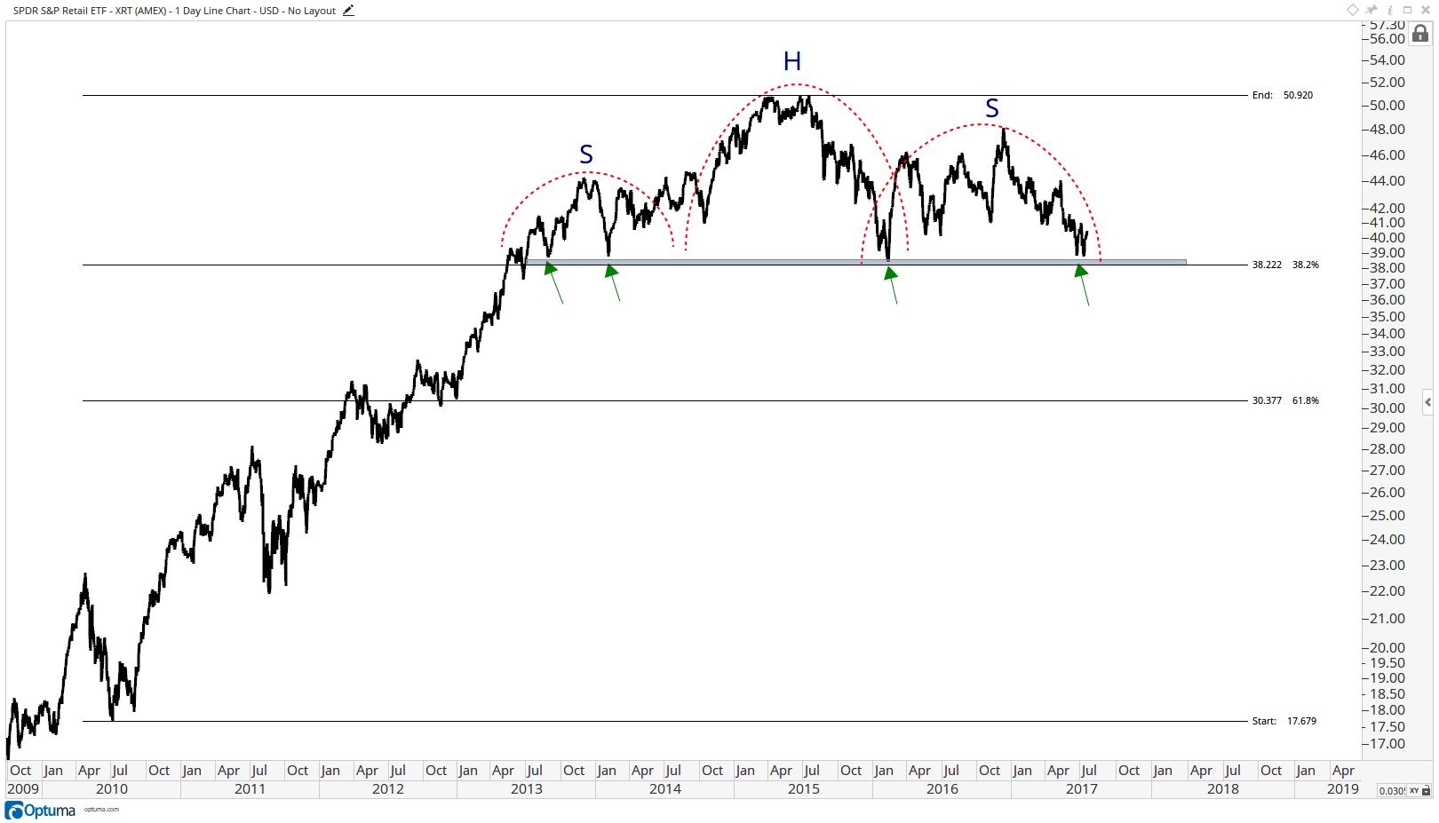Click the optuma.com link
The height and width of the screenshot is (823, 1439).
pos(101,810)
